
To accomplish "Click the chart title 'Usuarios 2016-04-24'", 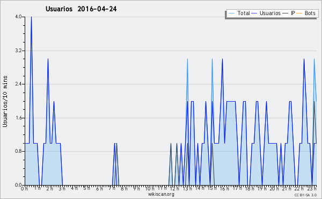I will point(81,9).
